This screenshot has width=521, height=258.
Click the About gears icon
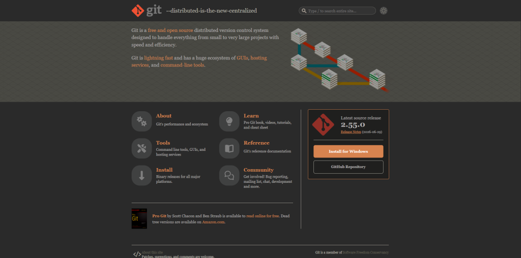point(141,121)
